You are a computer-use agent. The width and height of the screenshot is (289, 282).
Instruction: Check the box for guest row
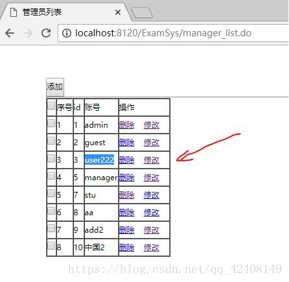pos(51,141)
